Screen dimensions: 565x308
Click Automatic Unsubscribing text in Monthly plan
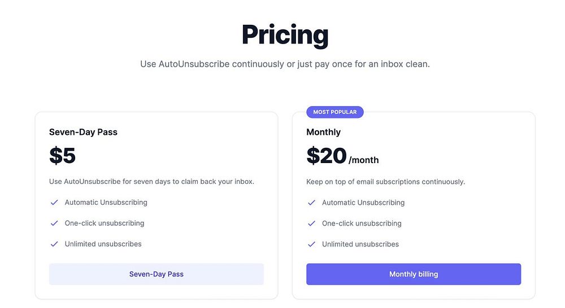coord(363,203)
